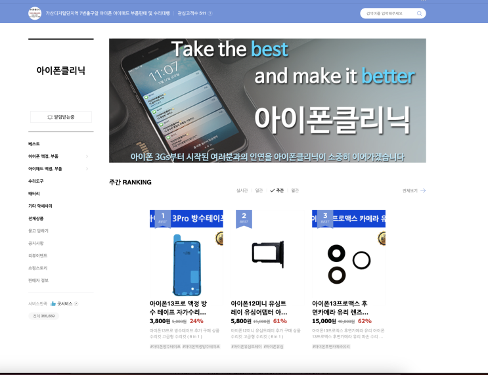Open the 묻고 답하기 link
The height and width of the screenshot is (375, 488).
[x=38, y=231]
